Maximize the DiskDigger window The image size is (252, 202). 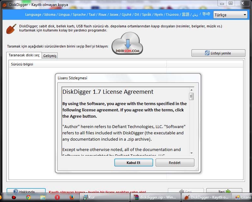[x=231, y=3]
